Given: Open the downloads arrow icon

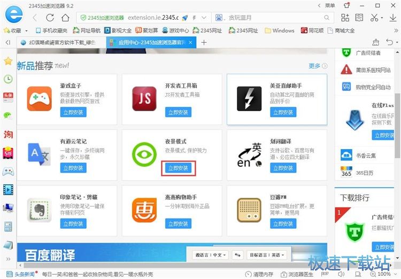Looking at the screenshot, I should [x=393, y=18].
